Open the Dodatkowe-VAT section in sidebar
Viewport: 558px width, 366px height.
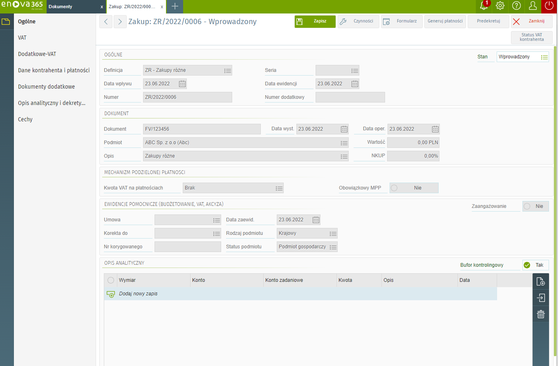pos(40,54)
